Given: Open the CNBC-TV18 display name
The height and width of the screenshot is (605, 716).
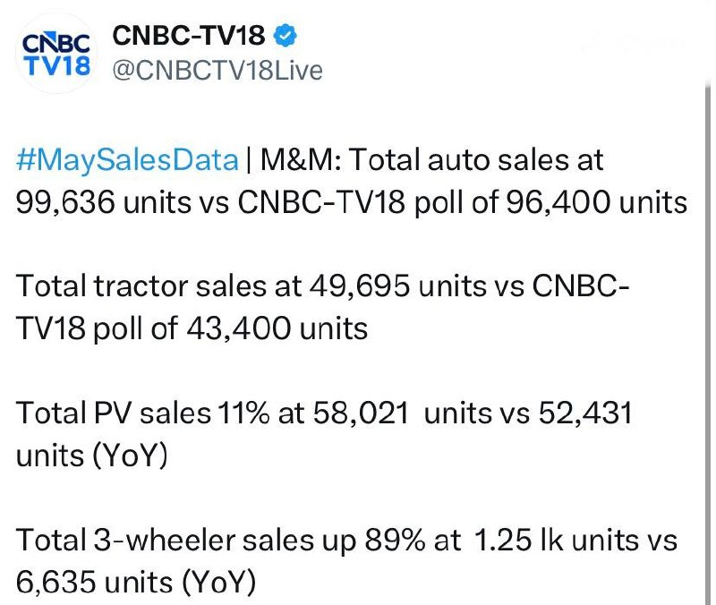Looking at the screenshot, I should coord(189,35).
